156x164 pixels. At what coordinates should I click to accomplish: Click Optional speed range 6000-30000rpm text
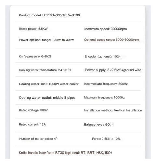pyautogui.click(x=111, y=40)
